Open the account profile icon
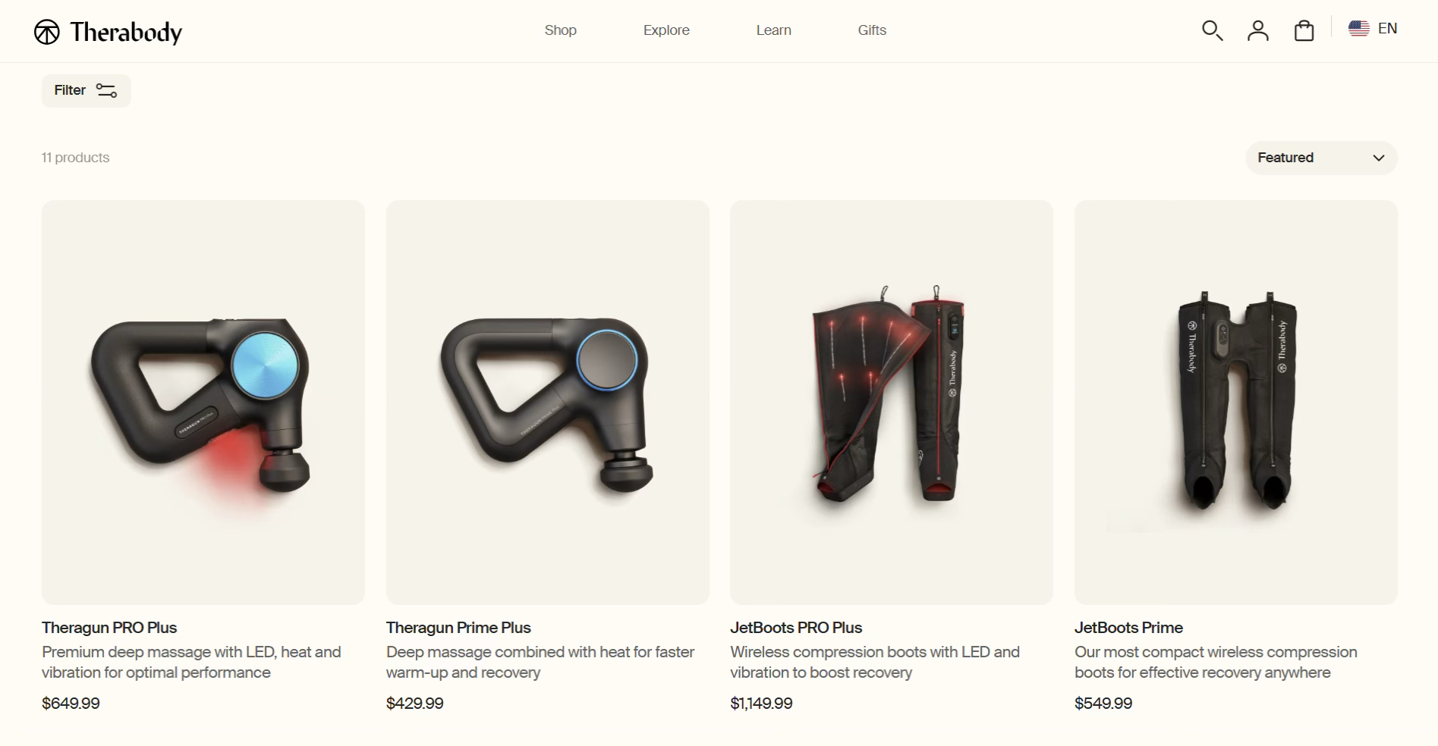Screen dimensions: 1438x746 tap(1258, 30)
